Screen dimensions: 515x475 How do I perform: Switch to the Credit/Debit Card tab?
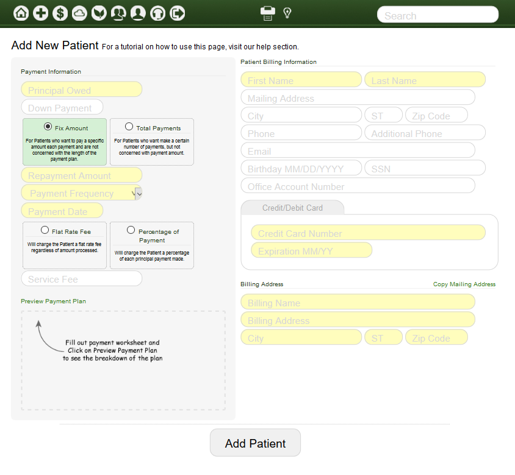click(292, 208)
